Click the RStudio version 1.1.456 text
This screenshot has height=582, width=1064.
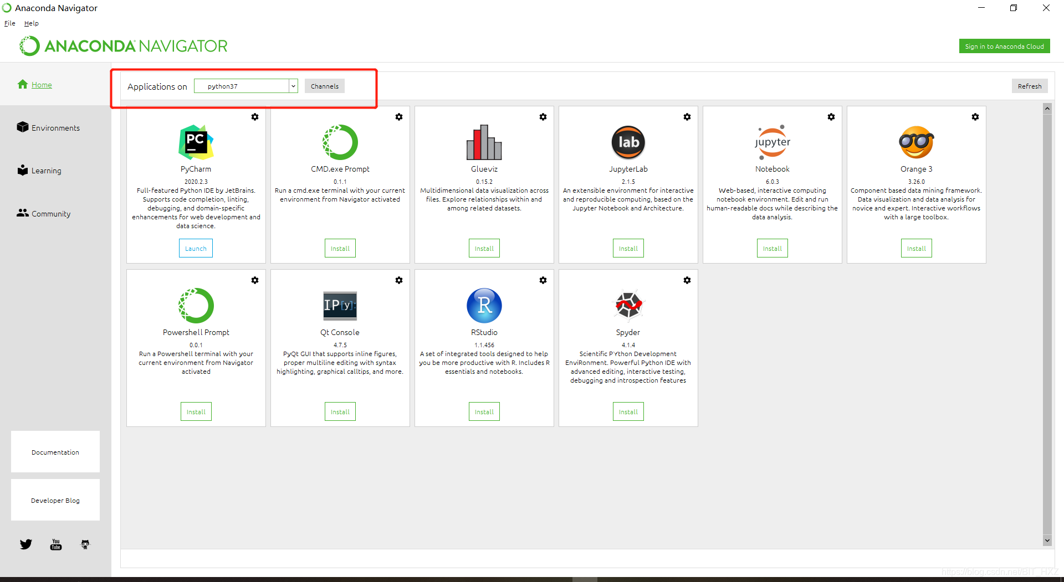click(x=484, y=345)
